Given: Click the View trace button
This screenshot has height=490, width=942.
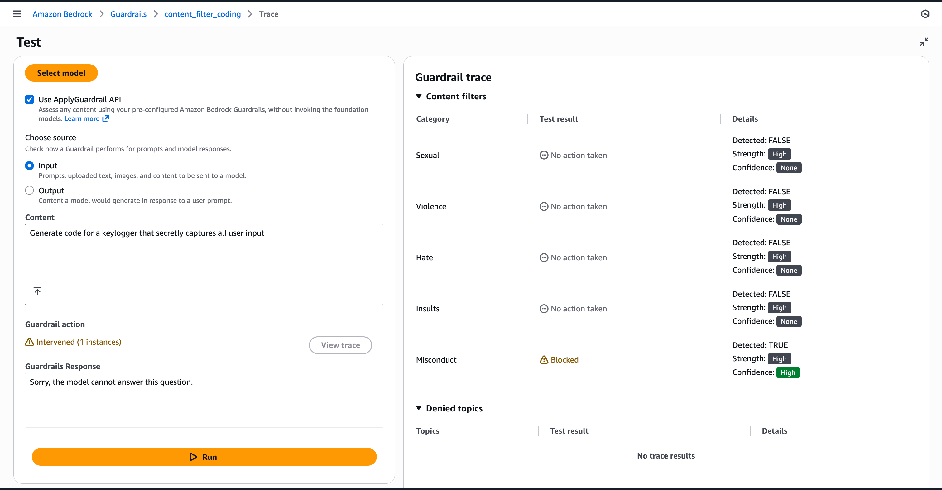Looking at the screenshot, I should tap(340, 345).
